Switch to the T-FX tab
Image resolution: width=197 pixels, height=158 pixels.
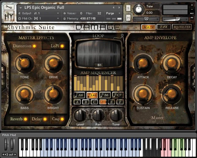coord(164,27)
